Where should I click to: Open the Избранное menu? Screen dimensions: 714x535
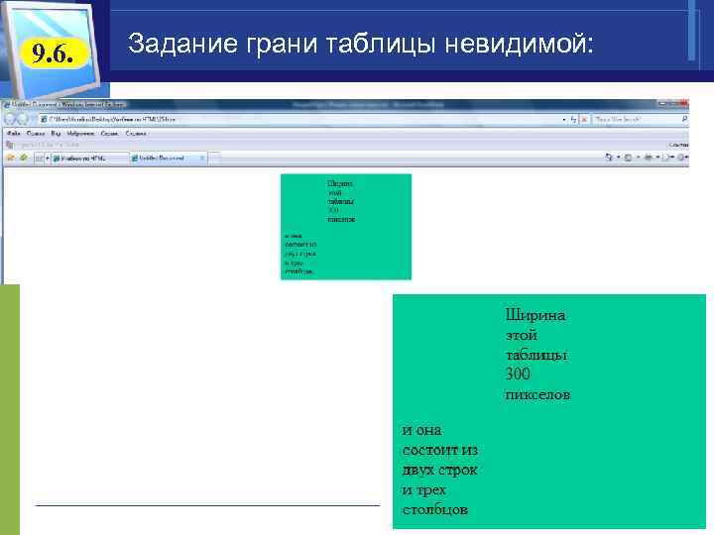[x=80, y=134]
